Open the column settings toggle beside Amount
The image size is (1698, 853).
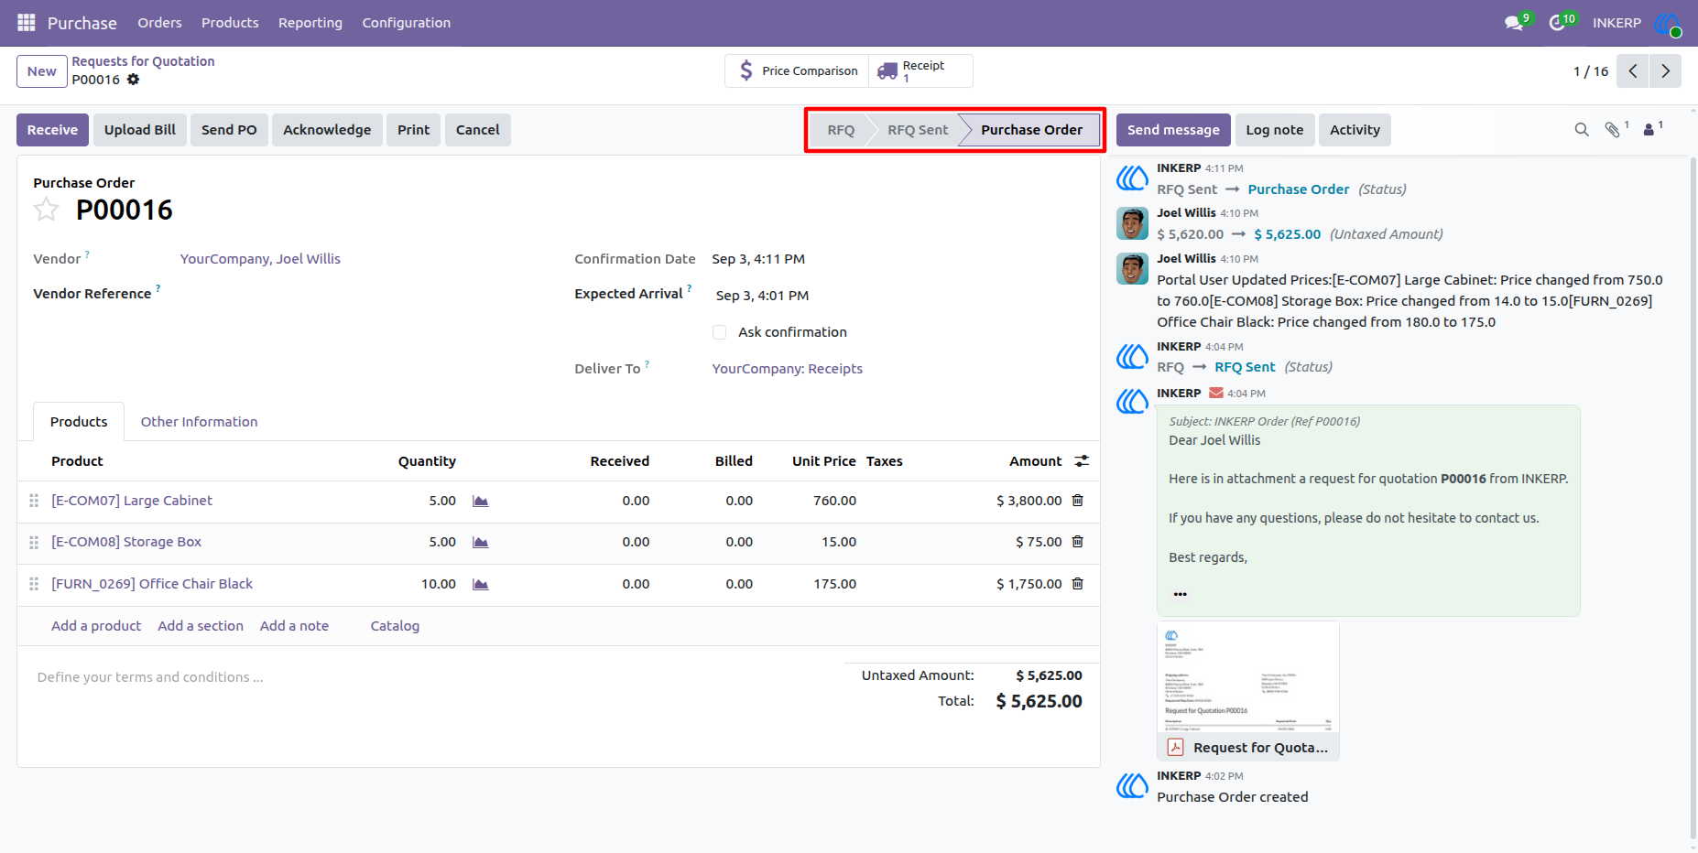pos(1082,461)
